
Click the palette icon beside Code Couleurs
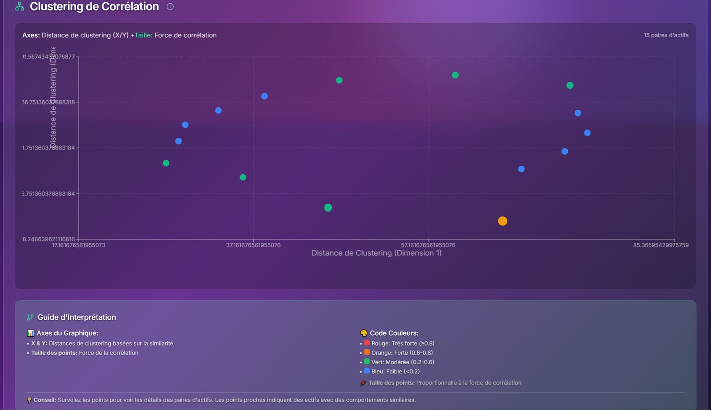coord(364,333)
